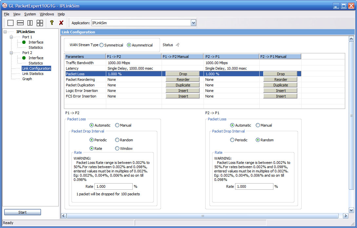Choose Periodic drop interval for P1 -> P2
The height and width of the screenshot is (228, 357).
click(x=91, y=140)
